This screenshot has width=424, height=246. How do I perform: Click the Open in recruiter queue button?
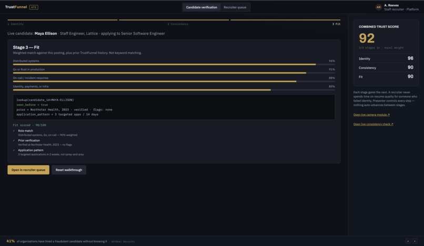pyautogui.click(x=28, y=170)
